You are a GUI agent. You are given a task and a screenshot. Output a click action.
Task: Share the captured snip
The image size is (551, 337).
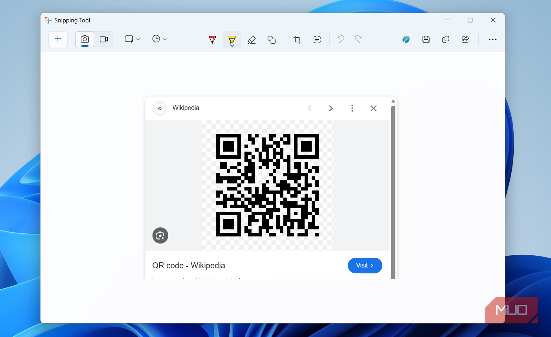465,39
